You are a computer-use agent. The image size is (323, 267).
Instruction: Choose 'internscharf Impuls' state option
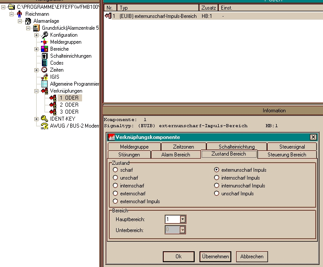(x=217, y=178)
